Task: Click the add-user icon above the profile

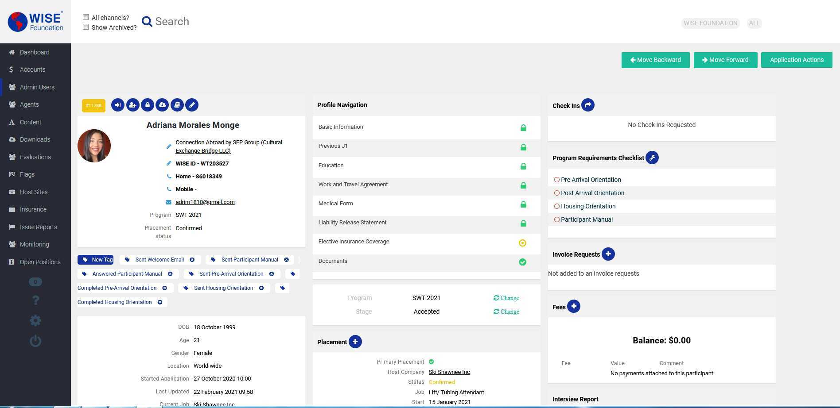Action: click(132, 105)
